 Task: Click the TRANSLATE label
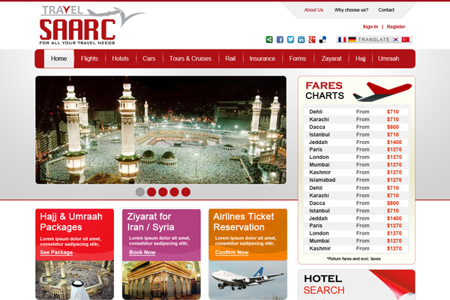(x=373, y=39)
